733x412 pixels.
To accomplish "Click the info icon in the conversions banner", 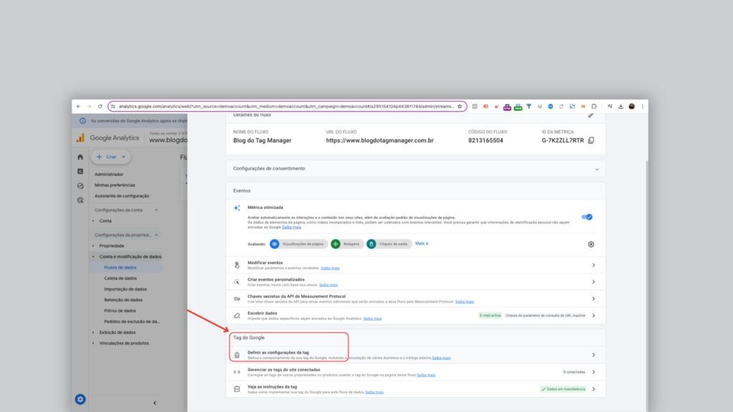I will (x=83, y=121).
